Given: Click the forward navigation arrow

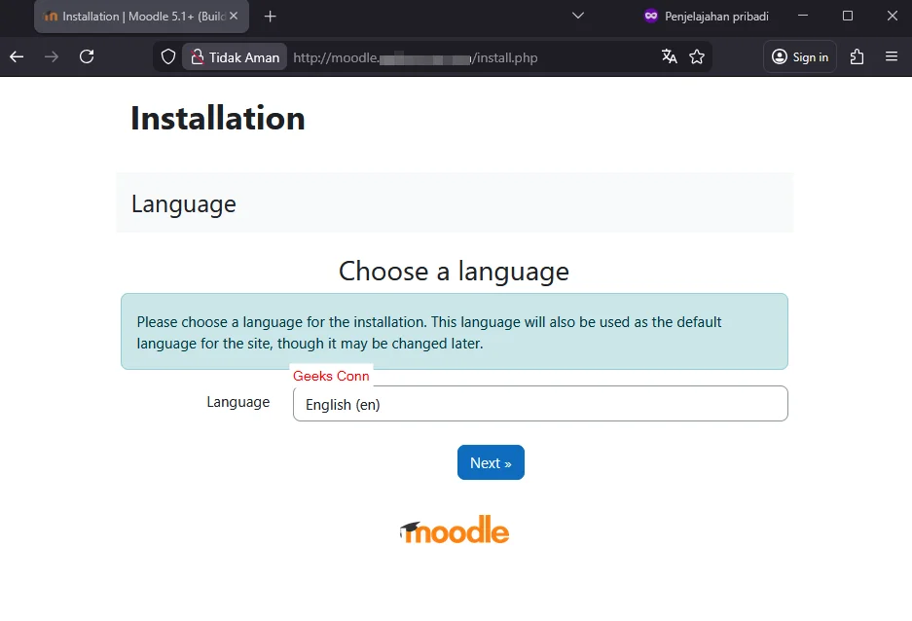Looking at the screenshot, I should coord(51,56).
